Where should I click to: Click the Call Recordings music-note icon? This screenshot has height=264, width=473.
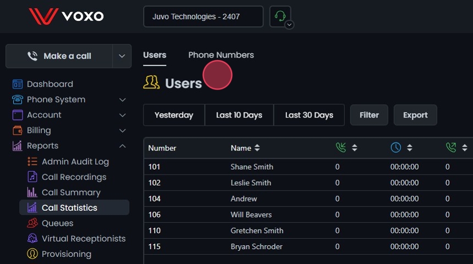point(32,177)
